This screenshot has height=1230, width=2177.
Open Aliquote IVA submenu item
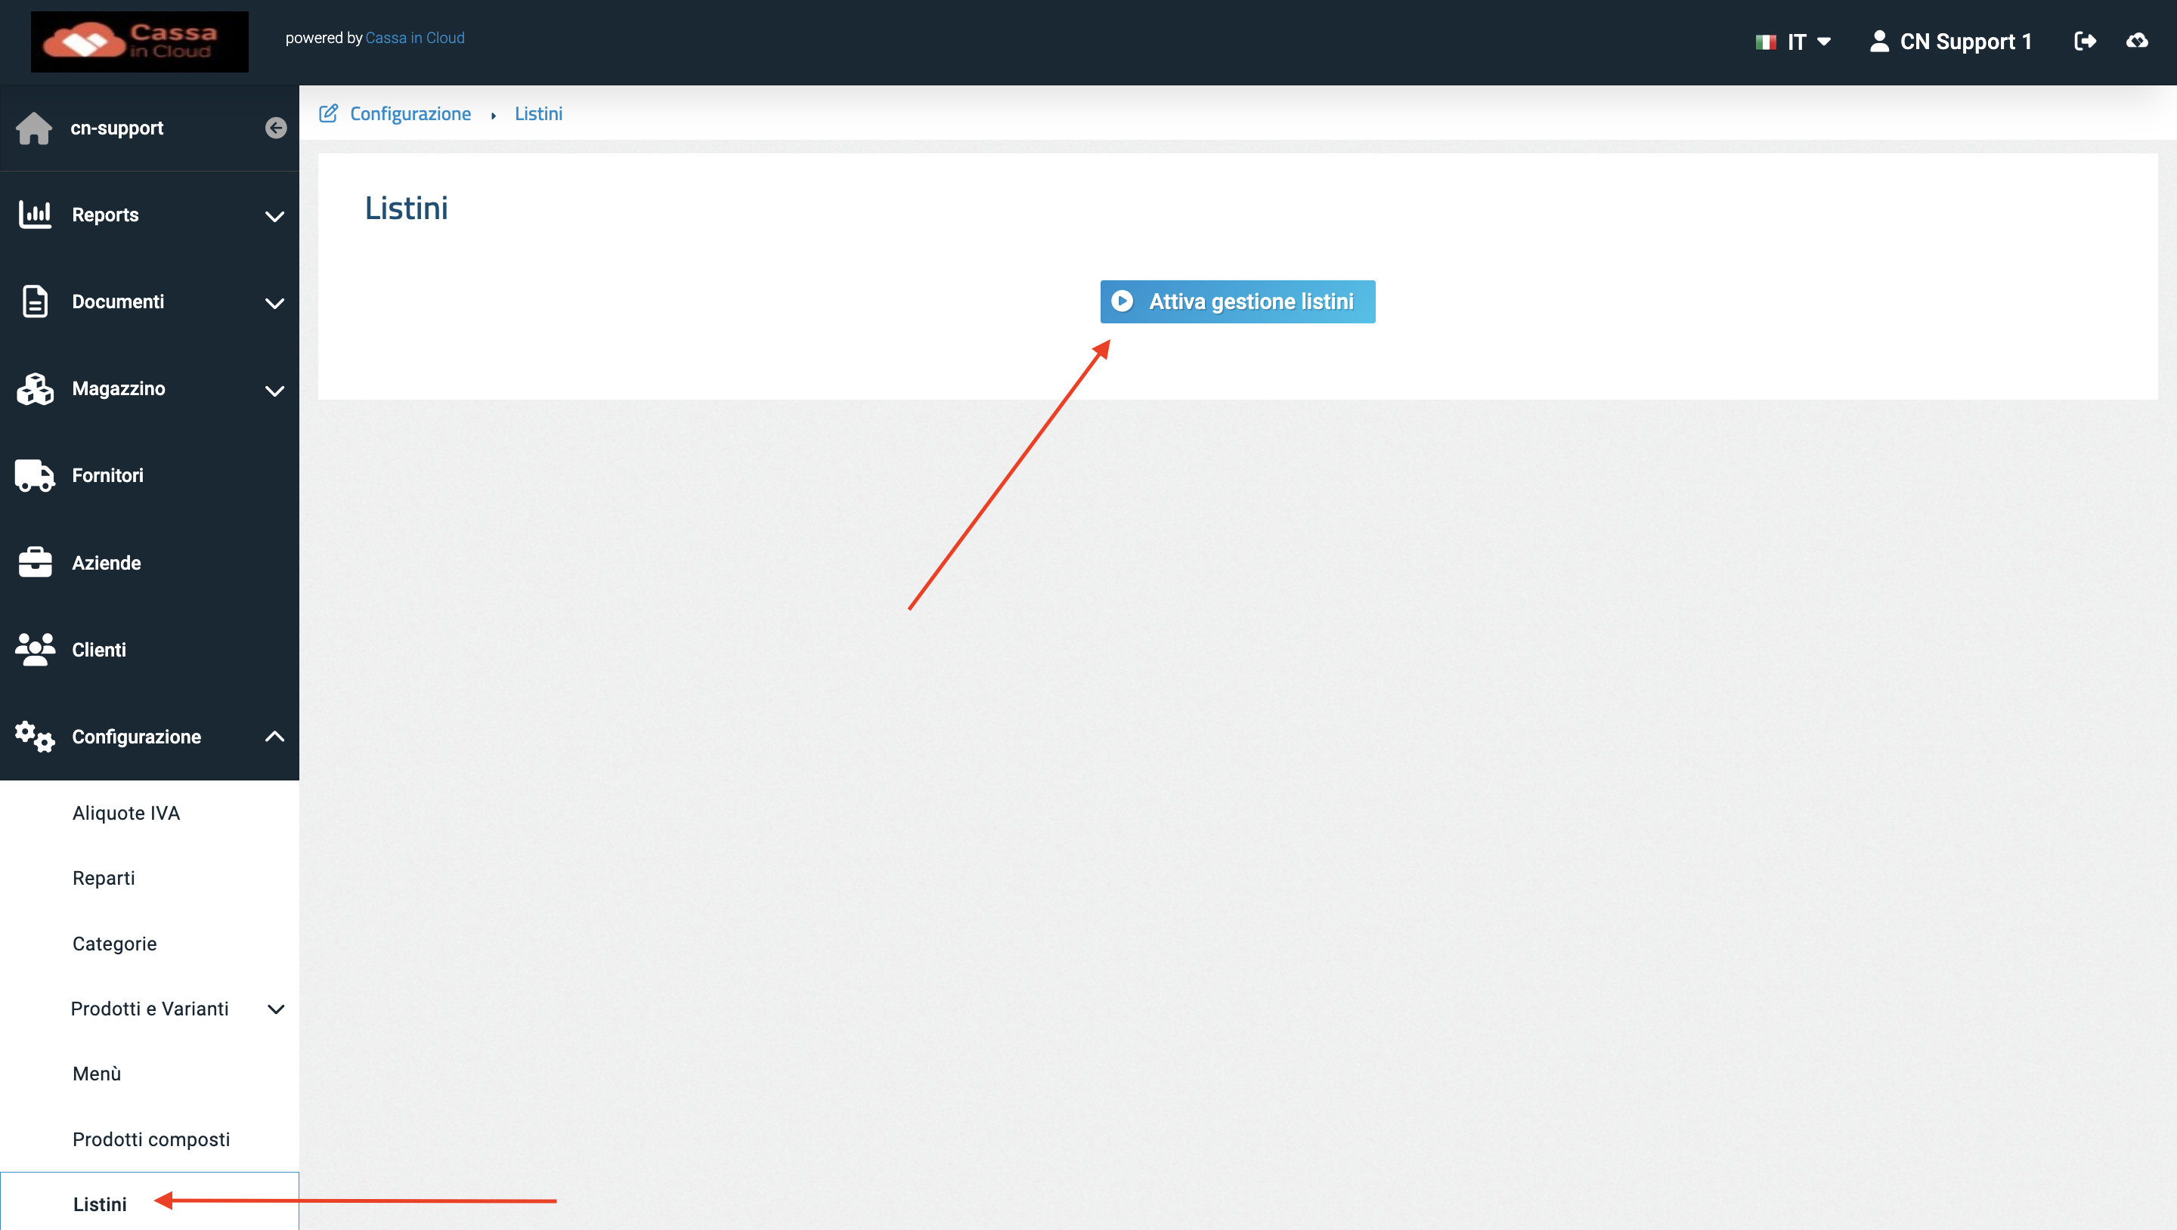126,813
